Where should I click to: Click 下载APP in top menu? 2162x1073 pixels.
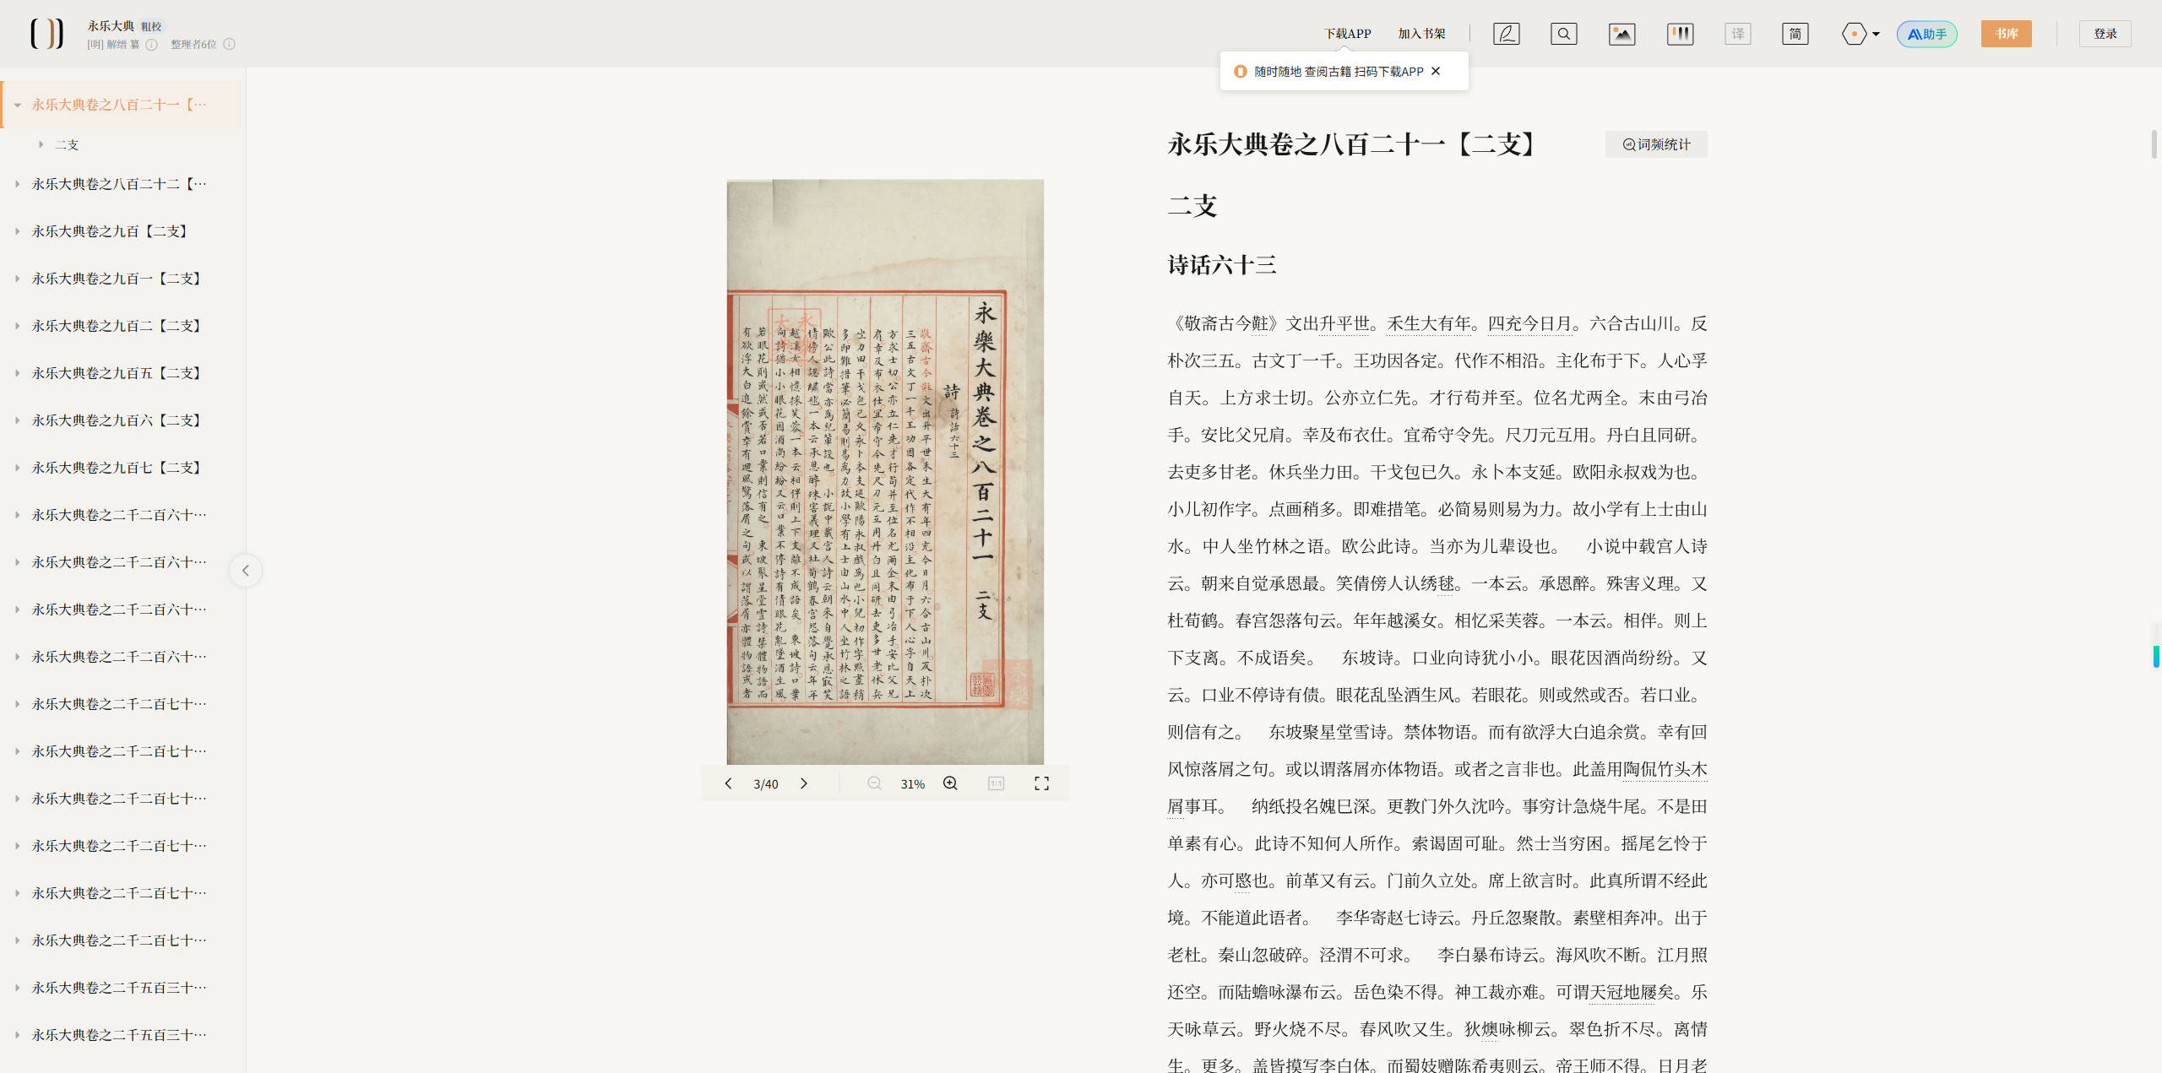point(1347,34)
